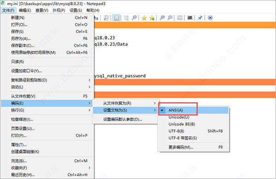The height and width of the screenshot is (179, 276).
Task: Click the gray scheme/window toolbar icon
Action: coord(179,18)
